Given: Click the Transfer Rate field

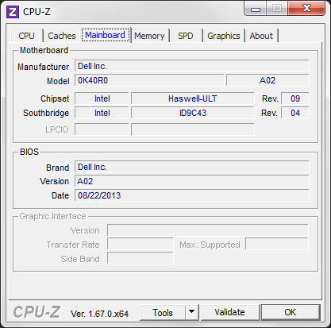Looking at the screenshot, I should click(140, 245).
